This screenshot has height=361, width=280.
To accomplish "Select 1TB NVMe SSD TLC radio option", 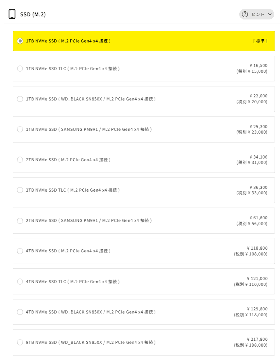I will pyautogui.click(x=20, y=69).
